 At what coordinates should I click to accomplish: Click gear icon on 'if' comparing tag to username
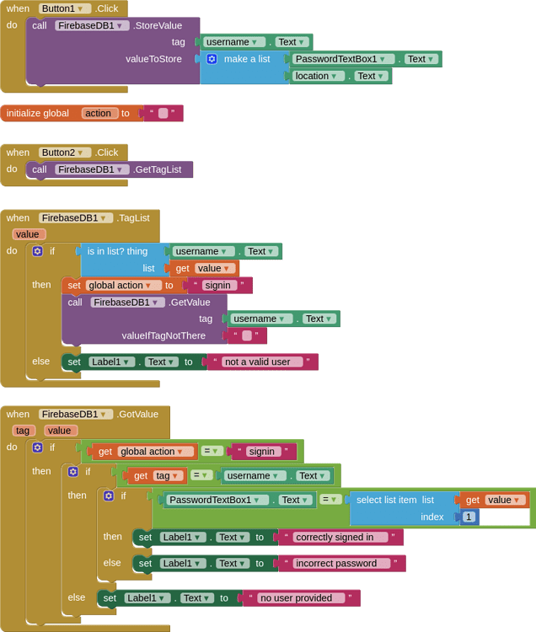coord(73,471)
